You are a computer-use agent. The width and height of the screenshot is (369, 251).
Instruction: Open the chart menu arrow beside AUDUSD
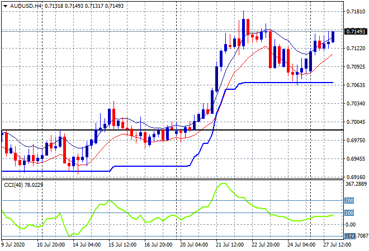(x=5, y=6)
